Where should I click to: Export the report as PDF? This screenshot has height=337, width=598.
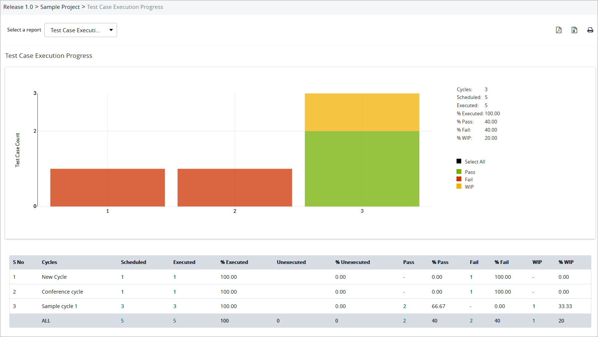pos(559,30)
